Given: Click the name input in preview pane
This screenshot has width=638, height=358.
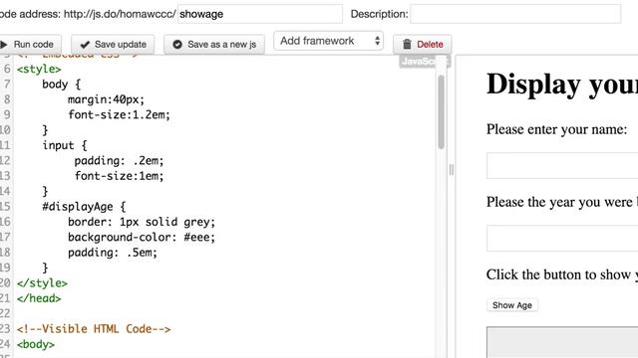Looking at the screenshot, I should [x=562, y=166].
